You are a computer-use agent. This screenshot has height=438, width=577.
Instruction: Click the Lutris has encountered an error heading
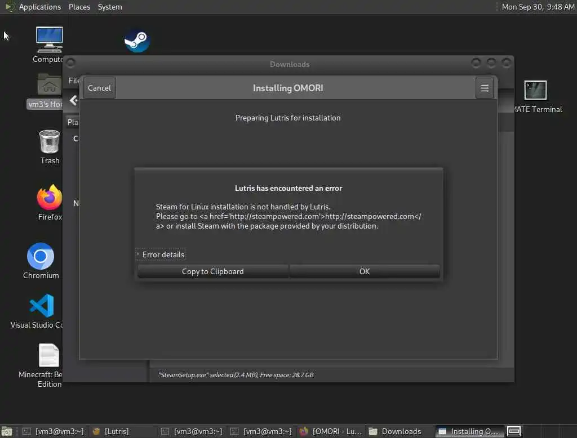click(x=288, y=188)
